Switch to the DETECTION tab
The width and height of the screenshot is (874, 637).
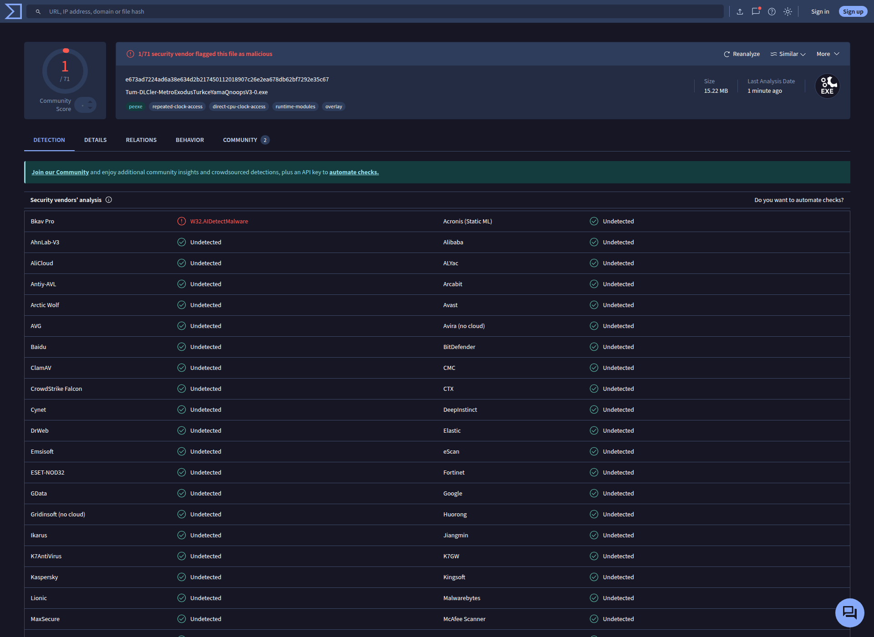click(49, 140)
